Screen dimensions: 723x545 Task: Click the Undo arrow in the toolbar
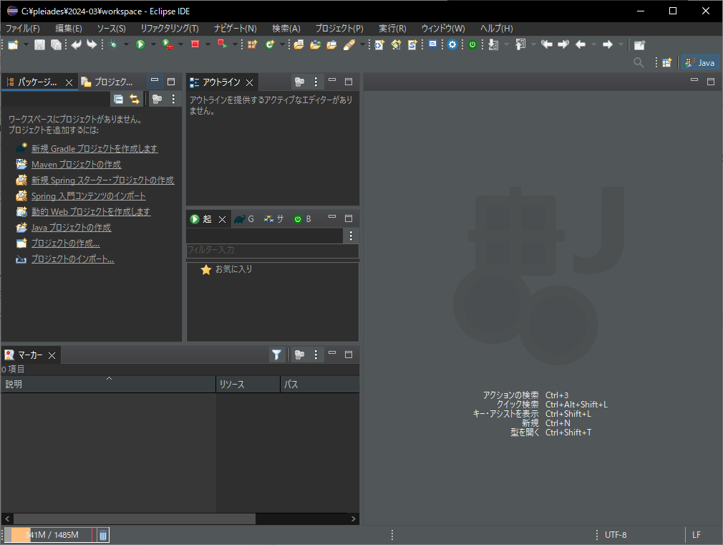pos(76,44)
